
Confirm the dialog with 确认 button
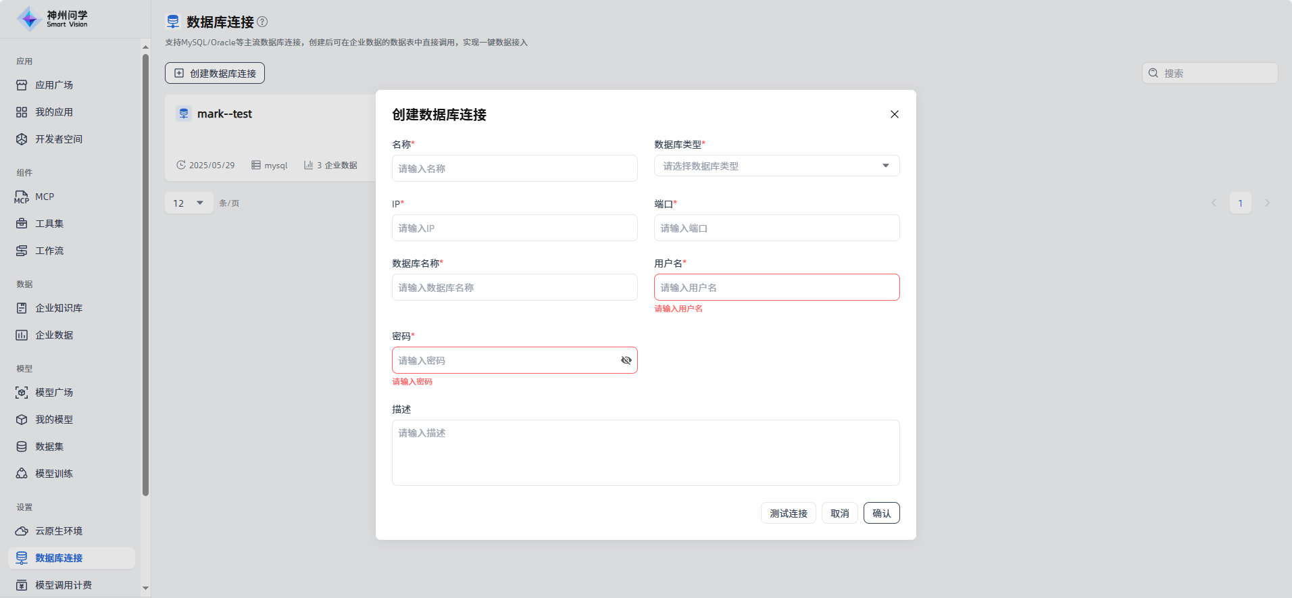point(881,513)
